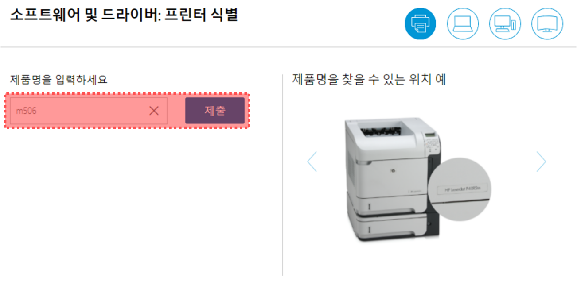Viewport: 577px width, 285px height.
Task: Choose the desktop computer category icon
Action: pos(505,23)
